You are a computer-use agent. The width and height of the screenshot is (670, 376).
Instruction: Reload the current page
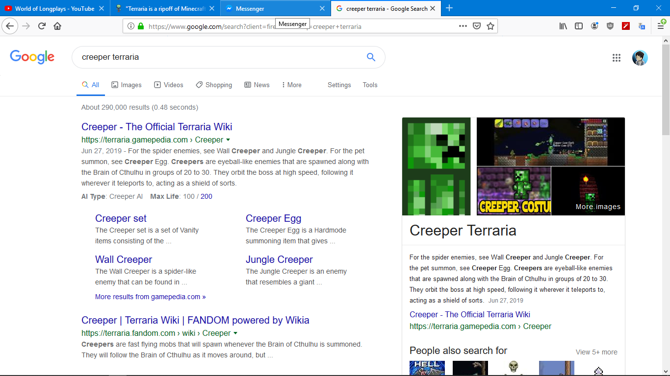[x=42, y=26]
